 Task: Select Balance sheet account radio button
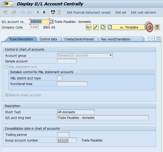point(7,95)
